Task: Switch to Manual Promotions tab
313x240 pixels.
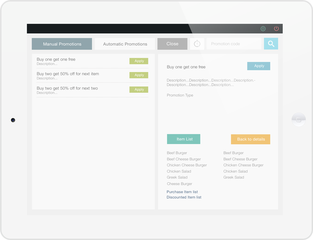Action: [x=62, y=44]
